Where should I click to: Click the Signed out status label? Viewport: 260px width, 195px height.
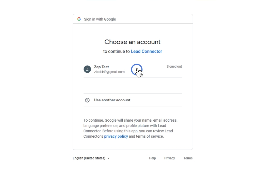[x=174, y=67]
